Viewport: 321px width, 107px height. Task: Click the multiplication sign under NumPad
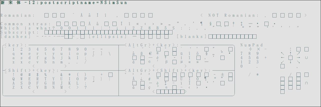(x=258, y=49)
